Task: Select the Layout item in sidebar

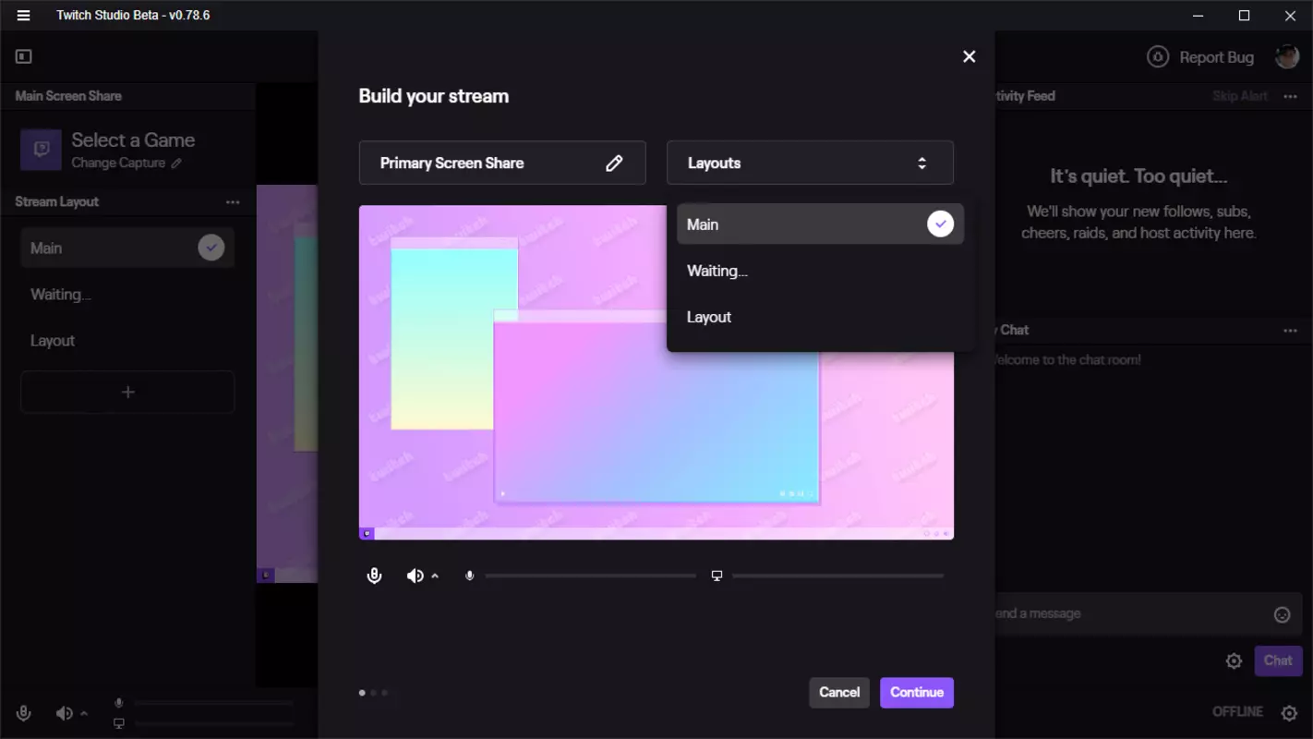Action: (x=127, y=341)
